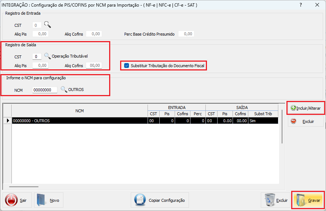Click the green plus Incluir/Alterar icon

tap(293, 108)
